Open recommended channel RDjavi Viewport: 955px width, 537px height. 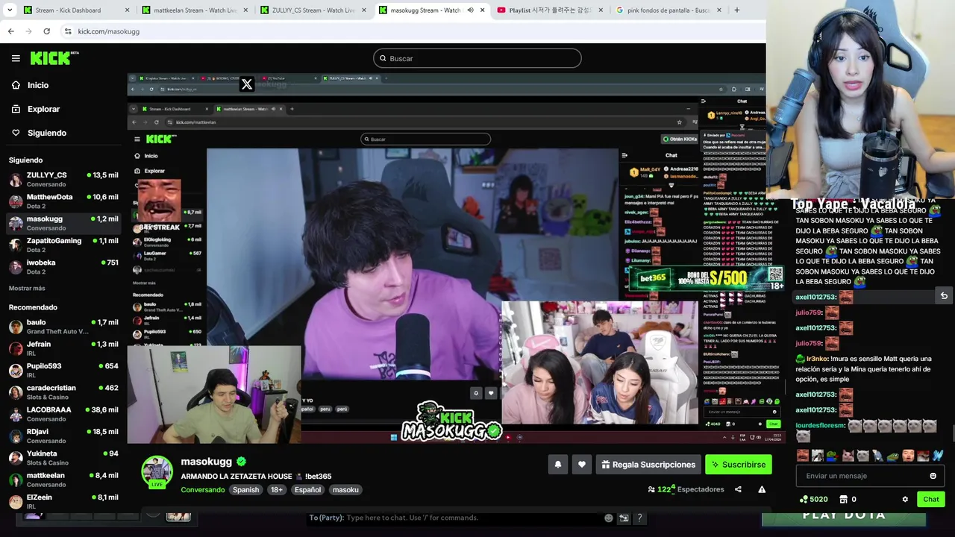[x=63, y=436]
